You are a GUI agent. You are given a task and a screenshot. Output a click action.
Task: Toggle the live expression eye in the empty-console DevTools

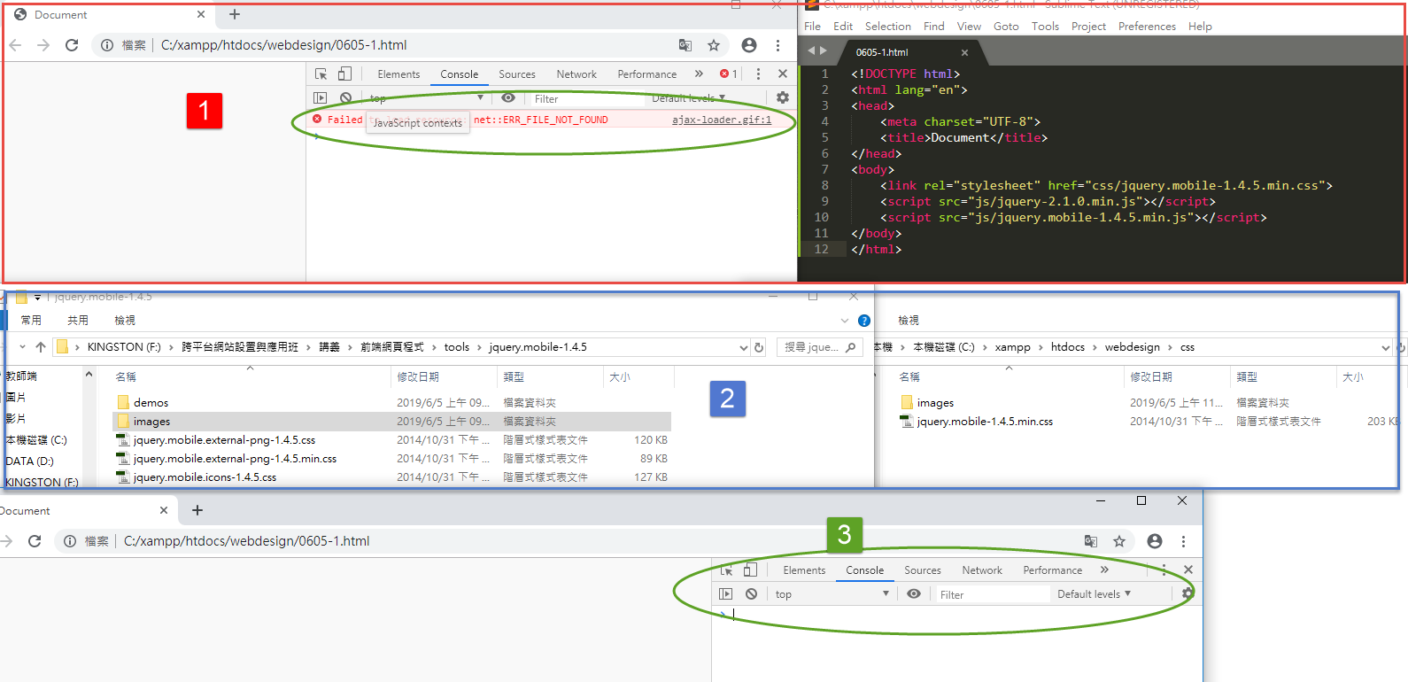click(x=914, y=594)
